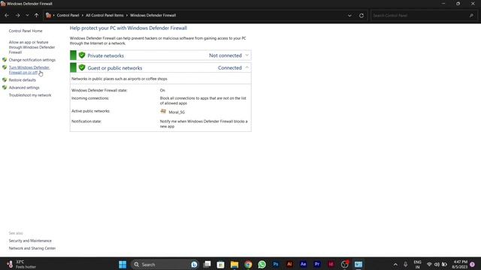Open Advanced settings link
Viewport: 481px width, 270px height.
click(x=24, y=88)
